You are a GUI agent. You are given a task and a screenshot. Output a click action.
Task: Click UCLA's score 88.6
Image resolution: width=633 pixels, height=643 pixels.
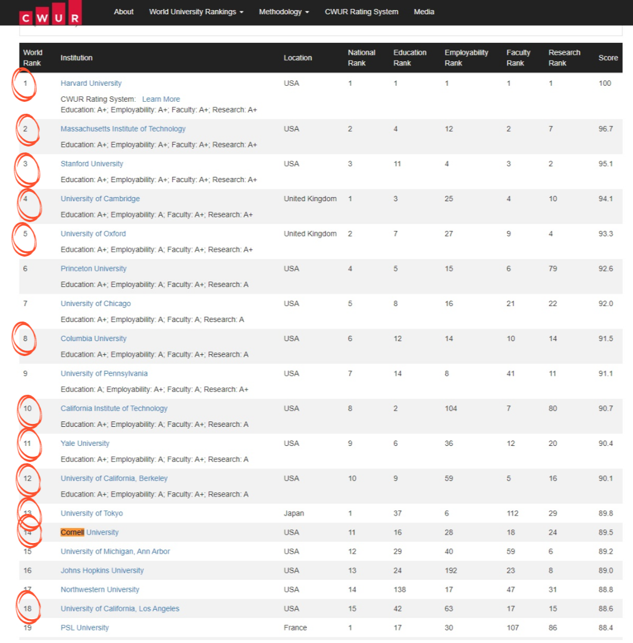tap(606, 608)
